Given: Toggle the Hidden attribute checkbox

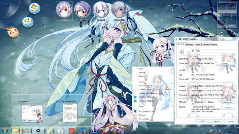Looking at the screenshot, I should (207, 102).
